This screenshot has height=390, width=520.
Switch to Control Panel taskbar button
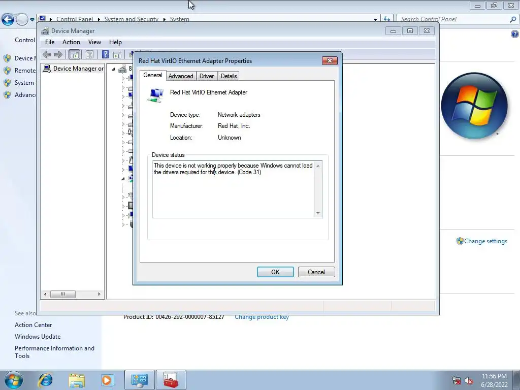pos(140,380)
